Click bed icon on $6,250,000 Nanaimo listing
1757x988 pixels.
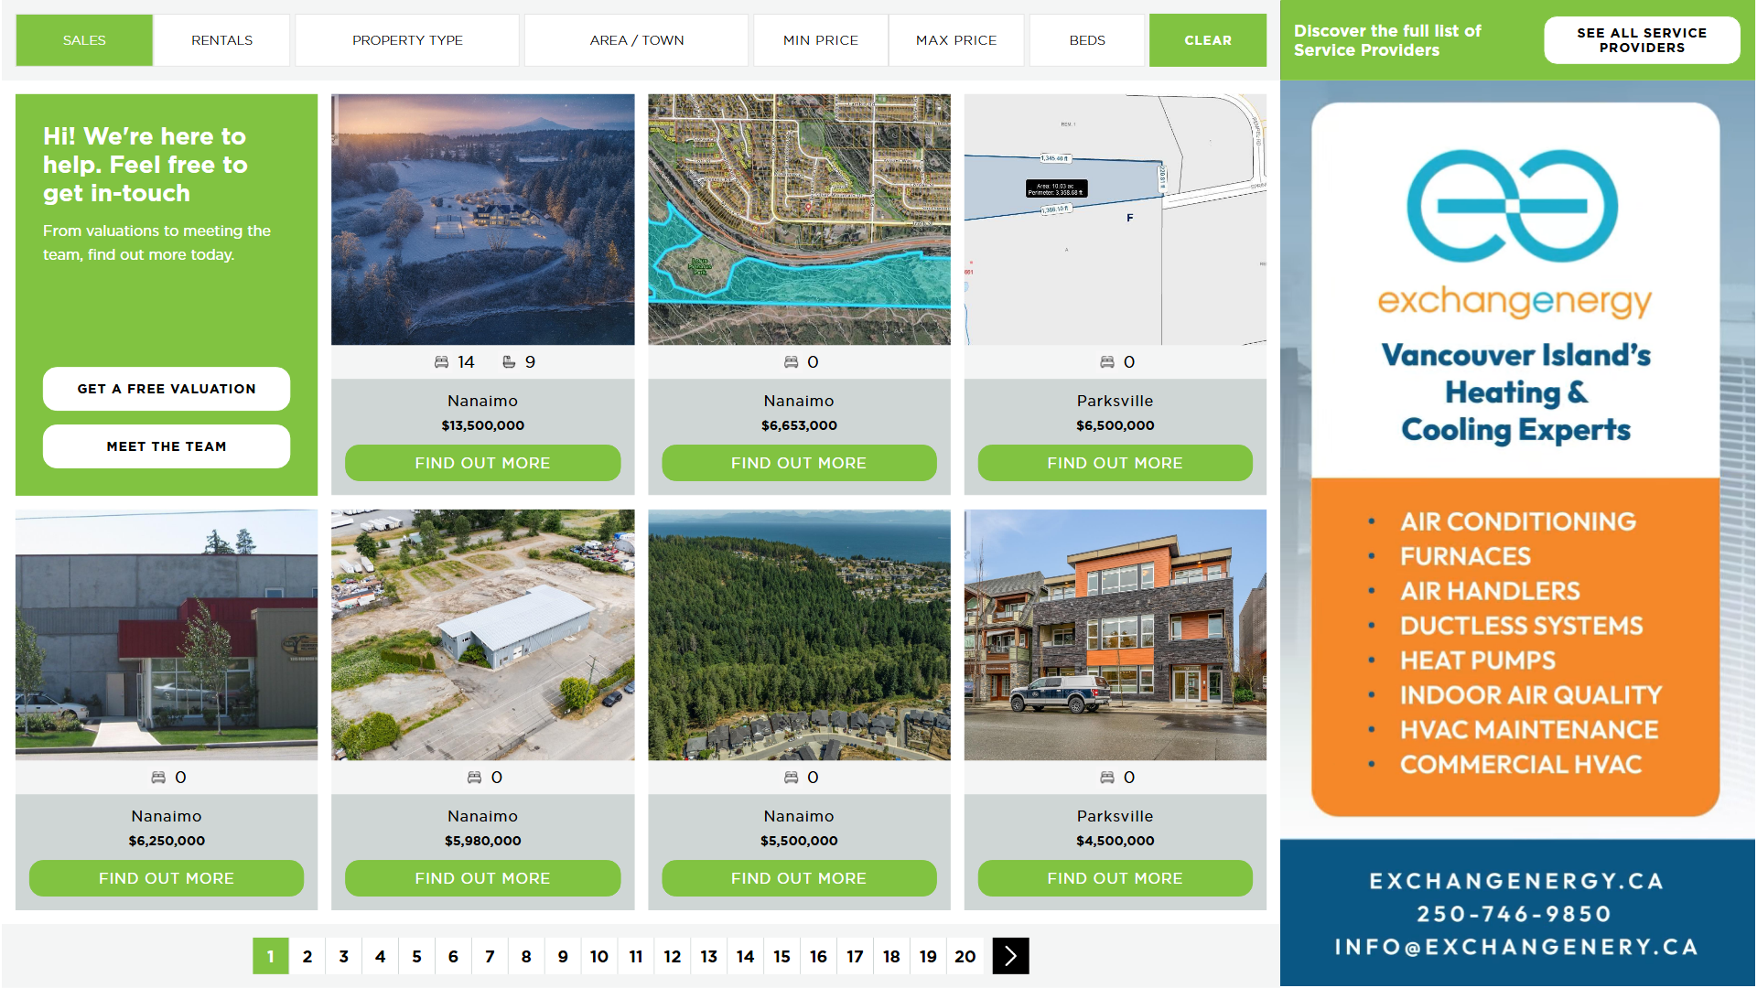[158, 778]
